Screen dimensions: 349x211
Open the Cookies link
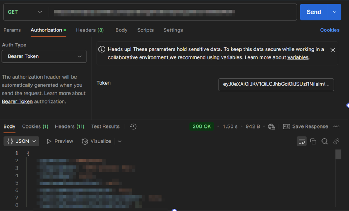(x=329, y=30)
